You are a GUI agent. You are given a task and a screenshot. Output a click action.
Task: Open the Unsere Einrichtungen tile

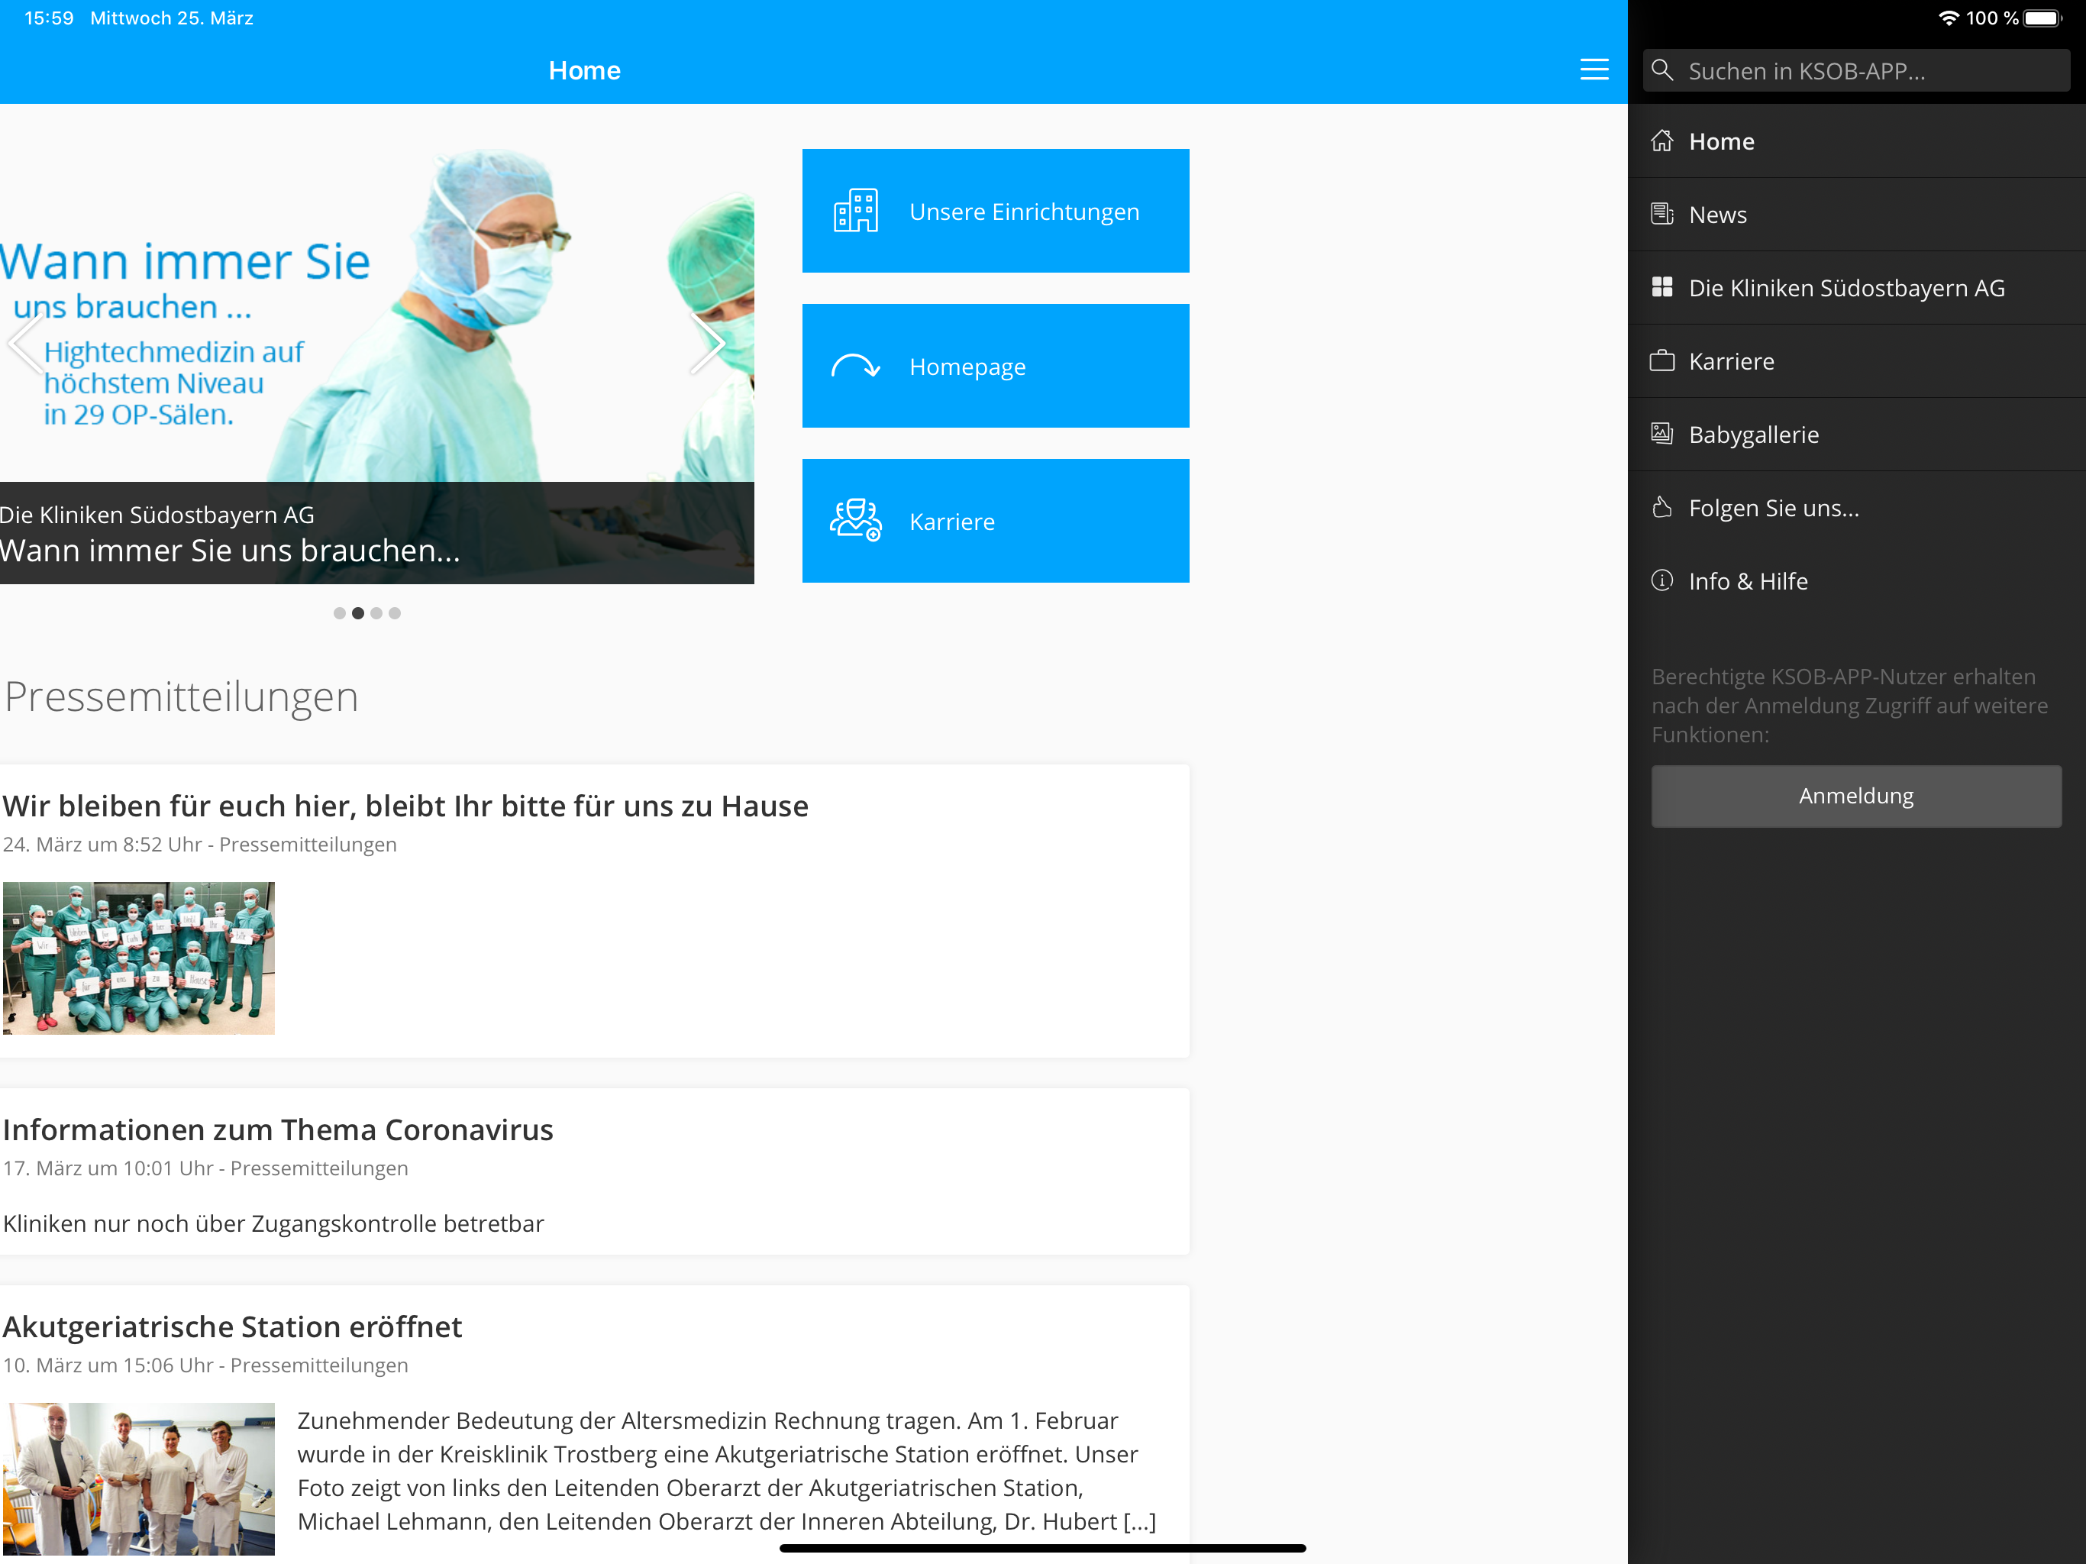[x=995, y=210]
